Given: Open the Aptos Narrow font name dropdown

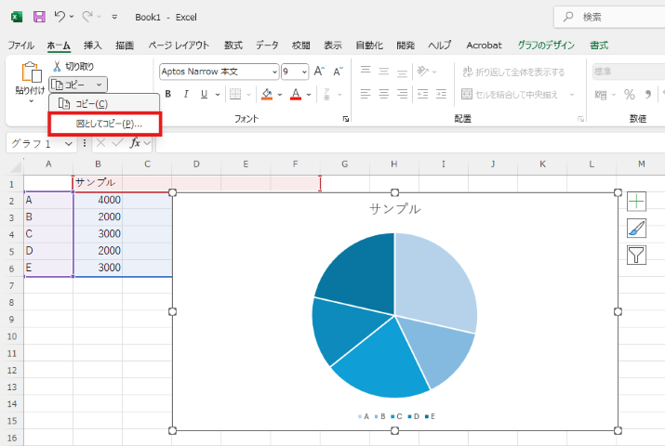Looking at the screenshot, I should (x=274, y=72).
